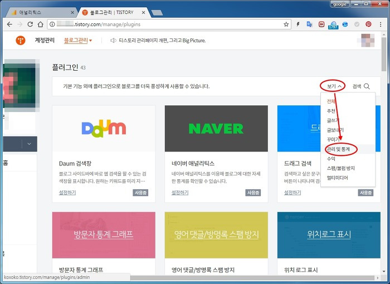This screenshot has width=390, height=284.
Task: Click the address bar URL field
Action: coord(169,25)
